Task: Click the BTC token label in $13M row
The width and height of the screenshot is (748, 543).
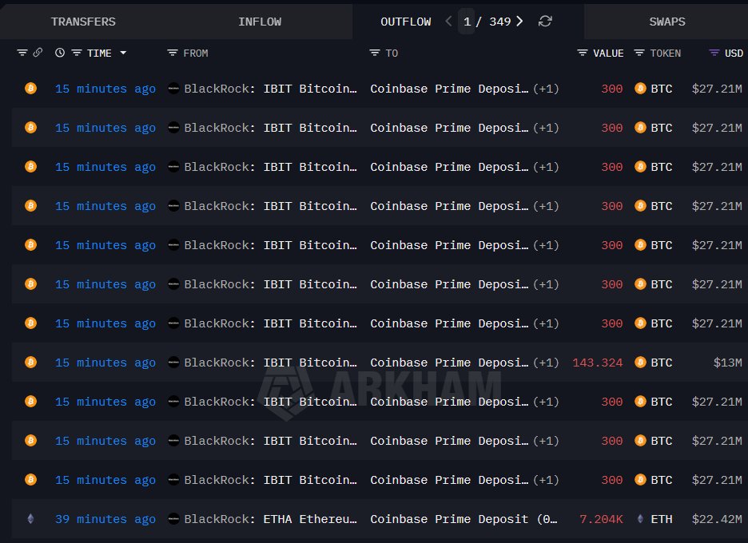Action: pyautogui.click(x=662, y=363)
